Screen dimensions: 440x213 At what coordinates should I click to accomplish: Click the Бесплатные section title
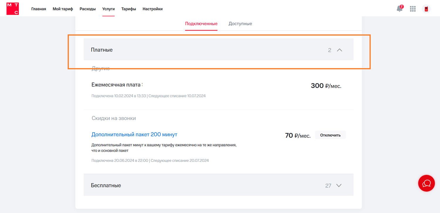106,185
